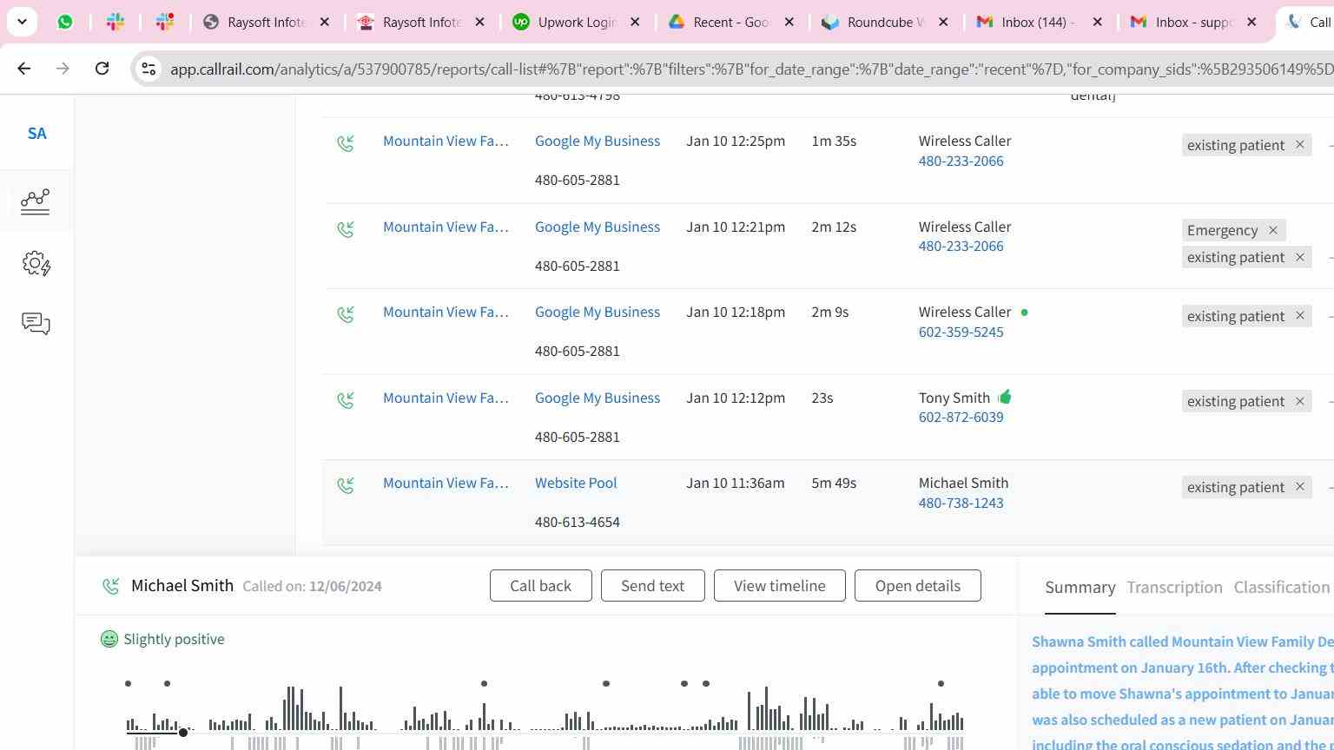Switch to the Transcription tab

(x=1174, y=588)
